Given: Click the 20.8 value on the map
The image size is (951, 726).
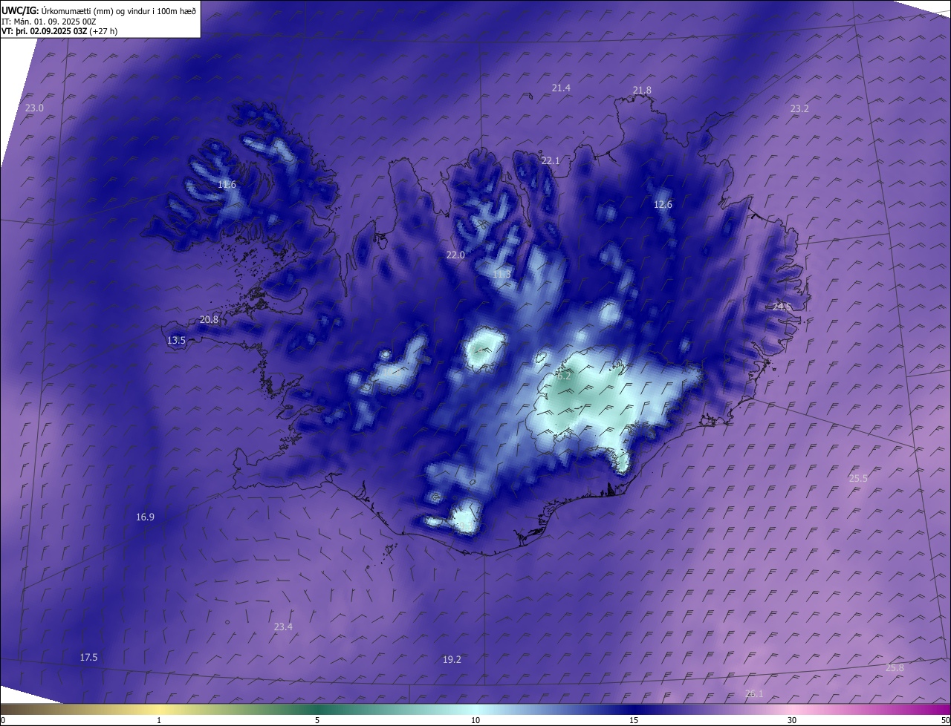Looking at the screenshot, I should coord(210,320).
